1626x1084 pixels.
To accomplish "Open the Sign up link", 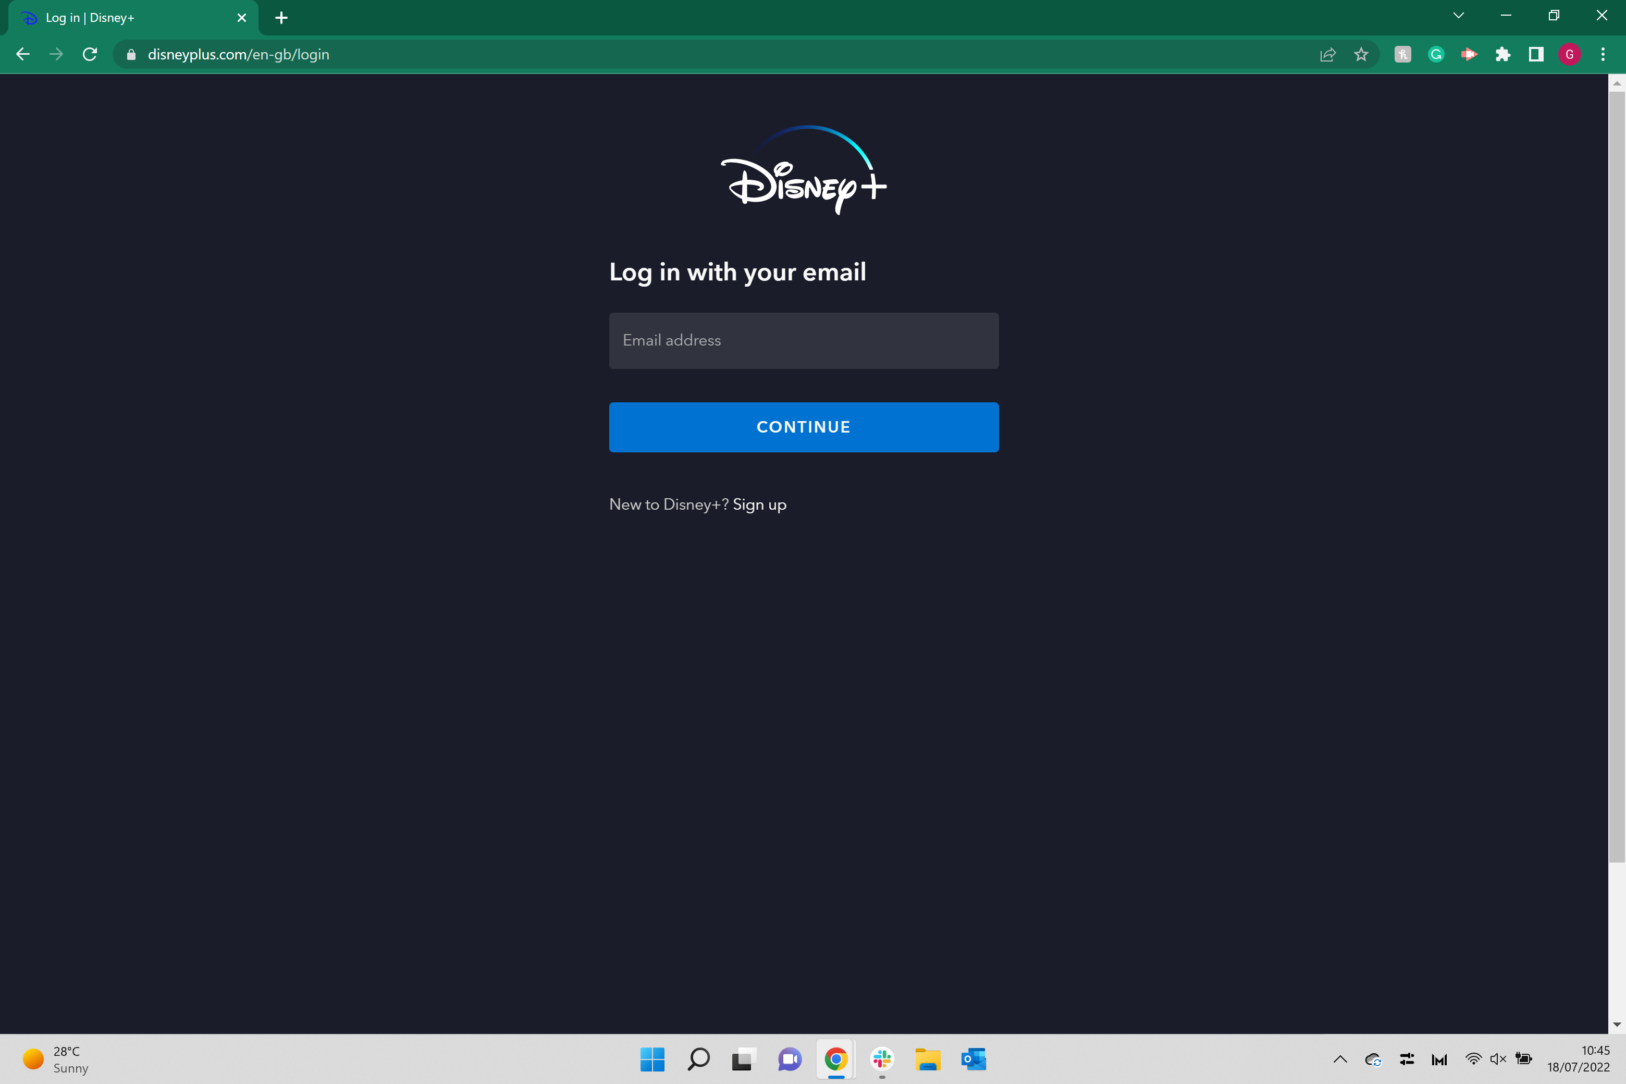I will coord(759,504).
